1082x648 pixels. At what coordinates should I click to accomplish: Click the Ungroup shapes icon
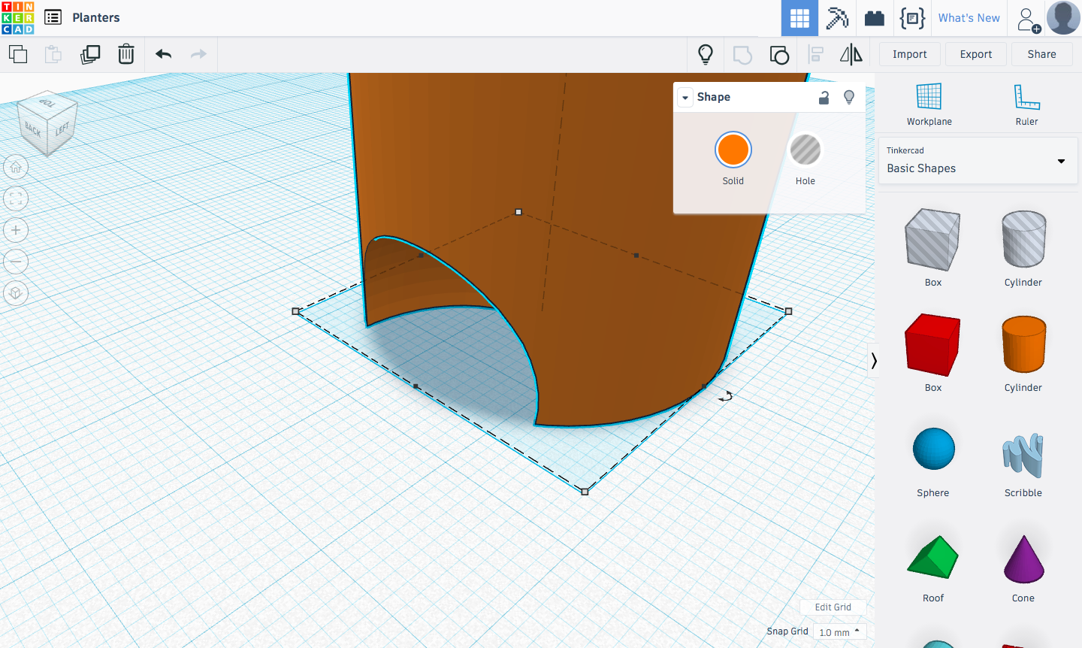779,55
